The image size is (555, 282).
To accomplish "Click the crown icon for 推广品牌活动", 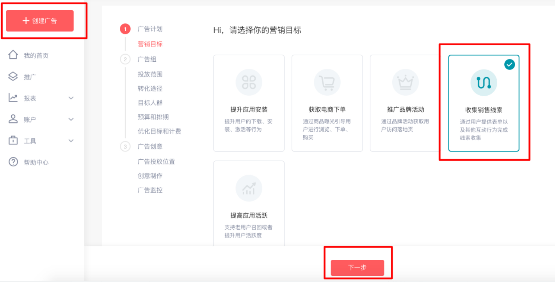I will pos(405,82).
